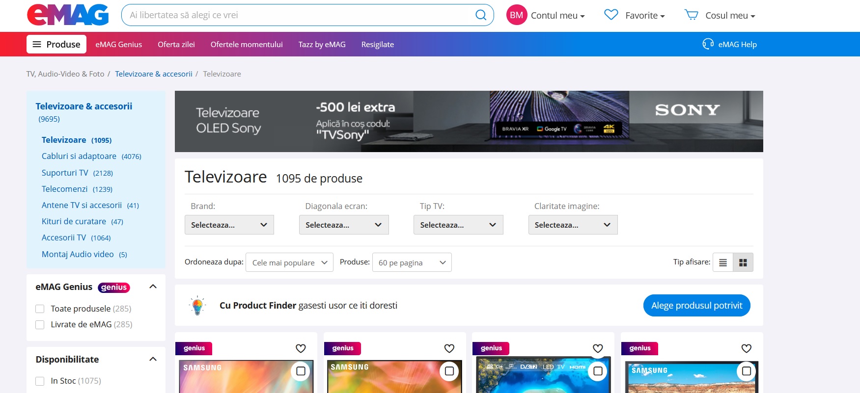Collapse the Disponibilitate filter section

click(153, 359)
